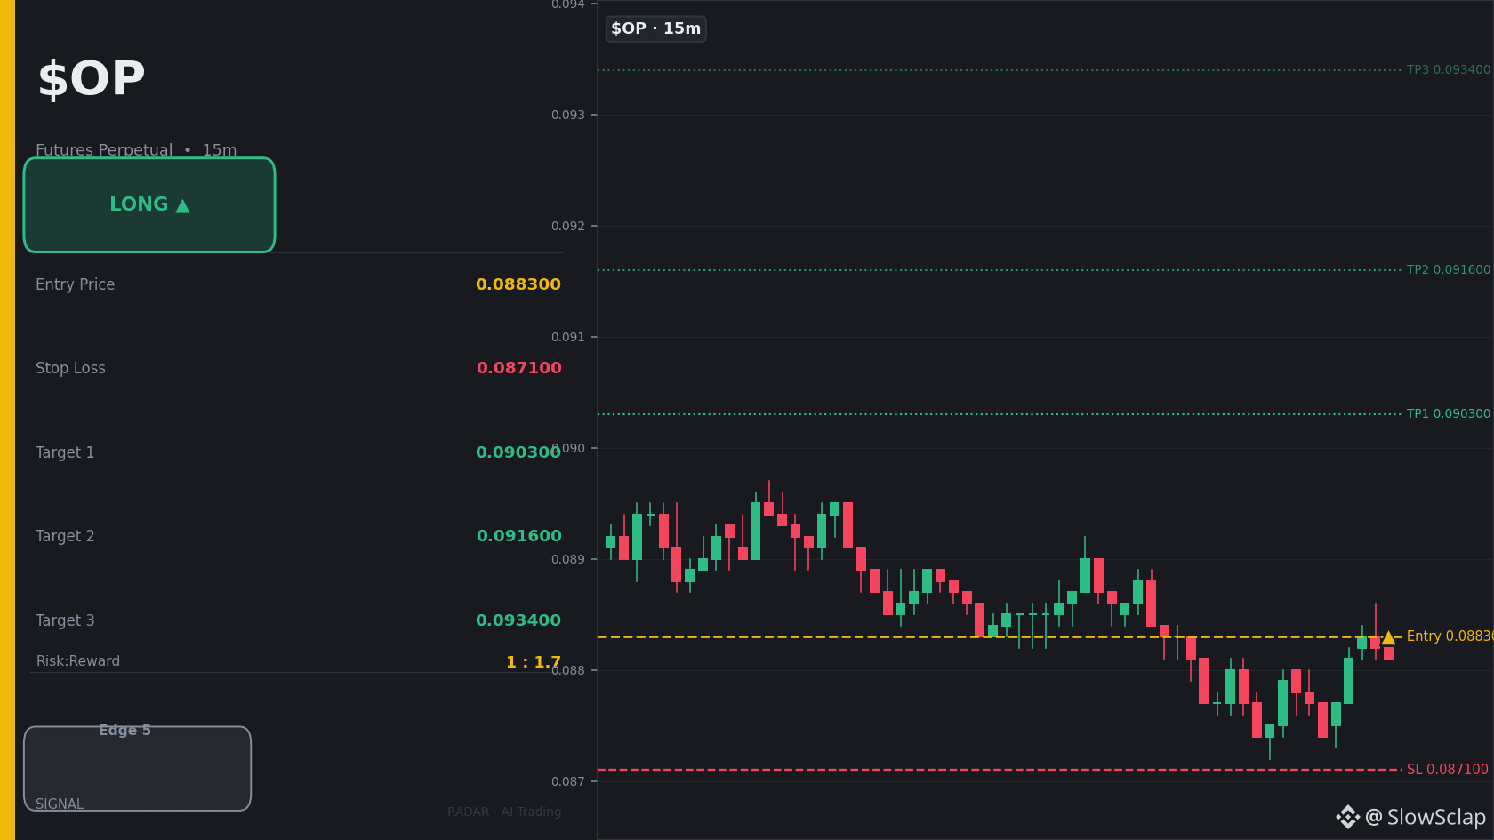
Task: Open the Edge 5 SIGNAL box
Action: tap(138, 768)
